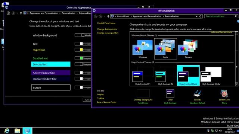Viewport: 239px width, 134px height.
Task: Go back in Color and Appearance window
Action: [x=8, y=13]
